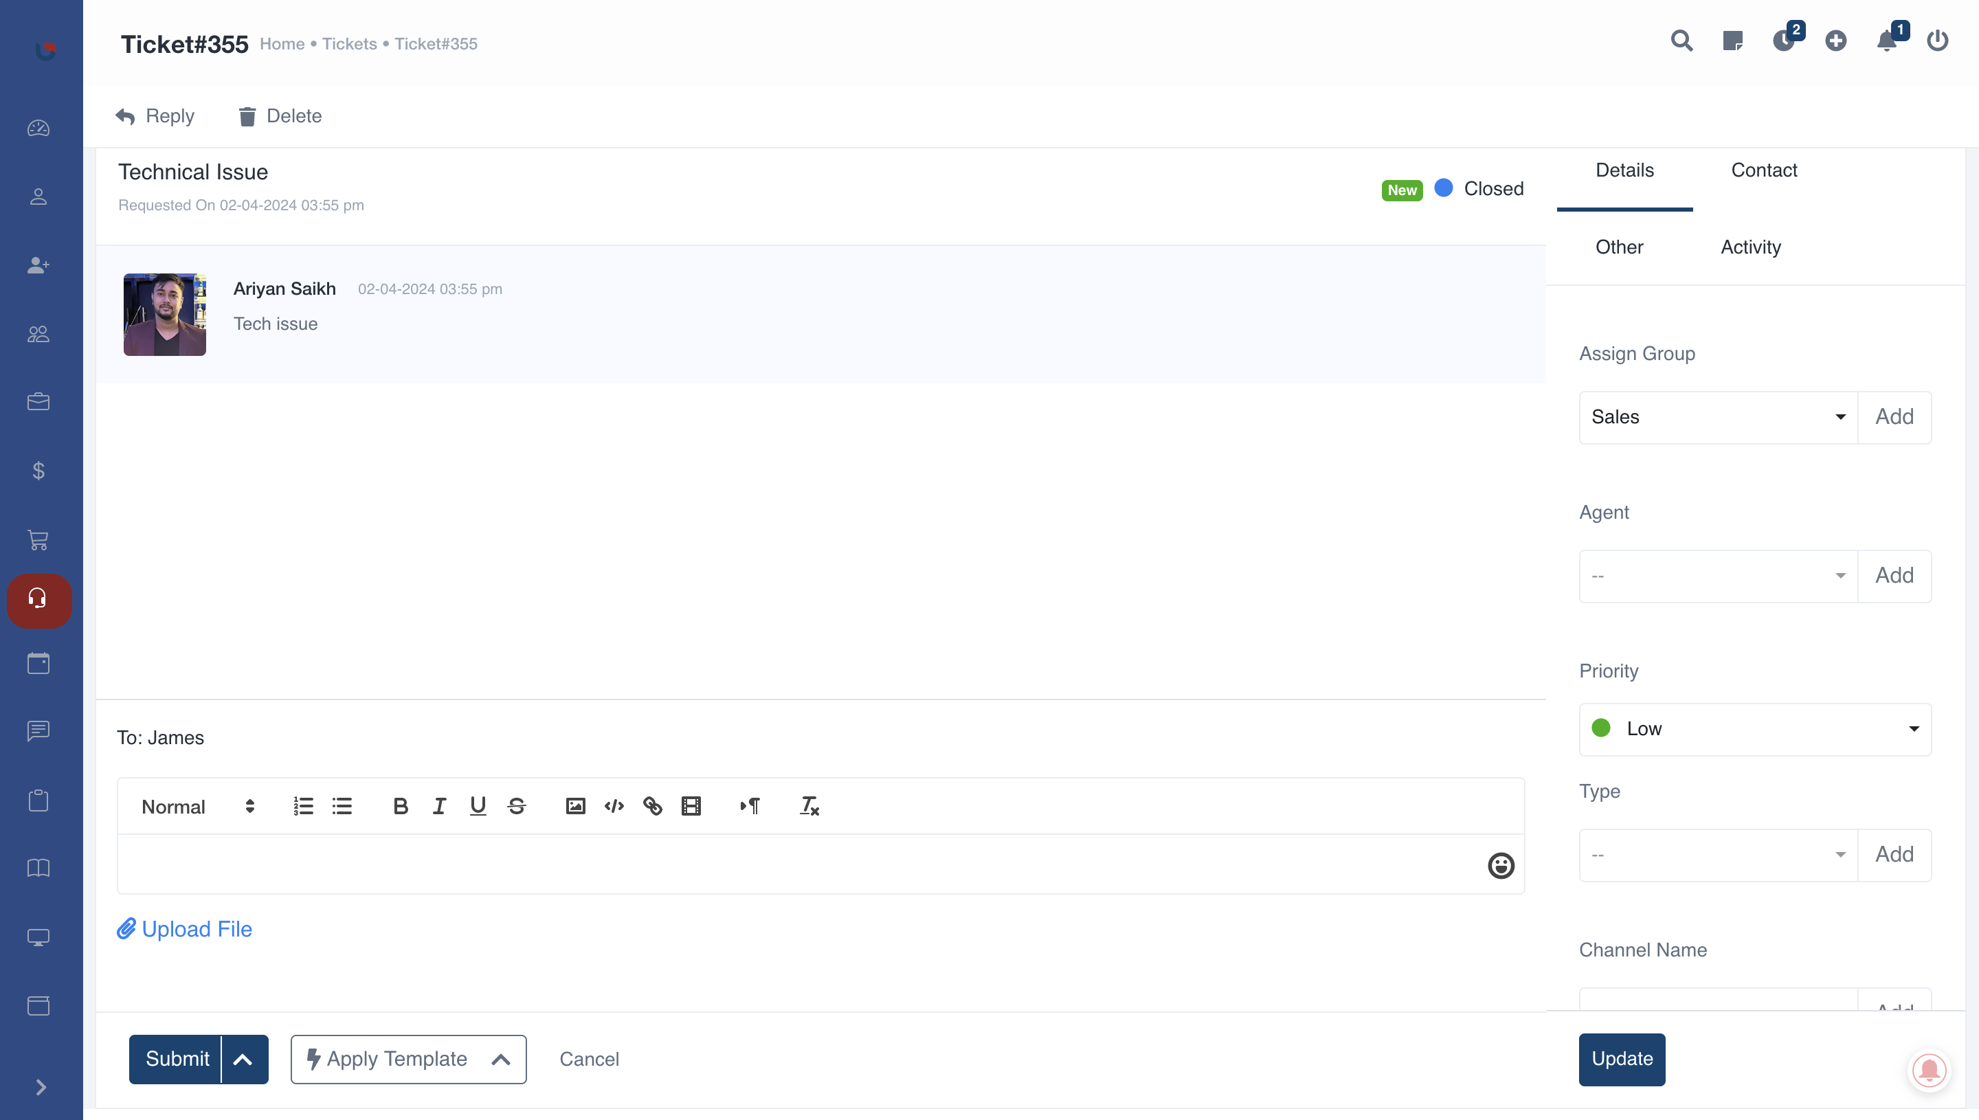Toggle bold formatting
1979x1120 pixels.
pos(400,806)
